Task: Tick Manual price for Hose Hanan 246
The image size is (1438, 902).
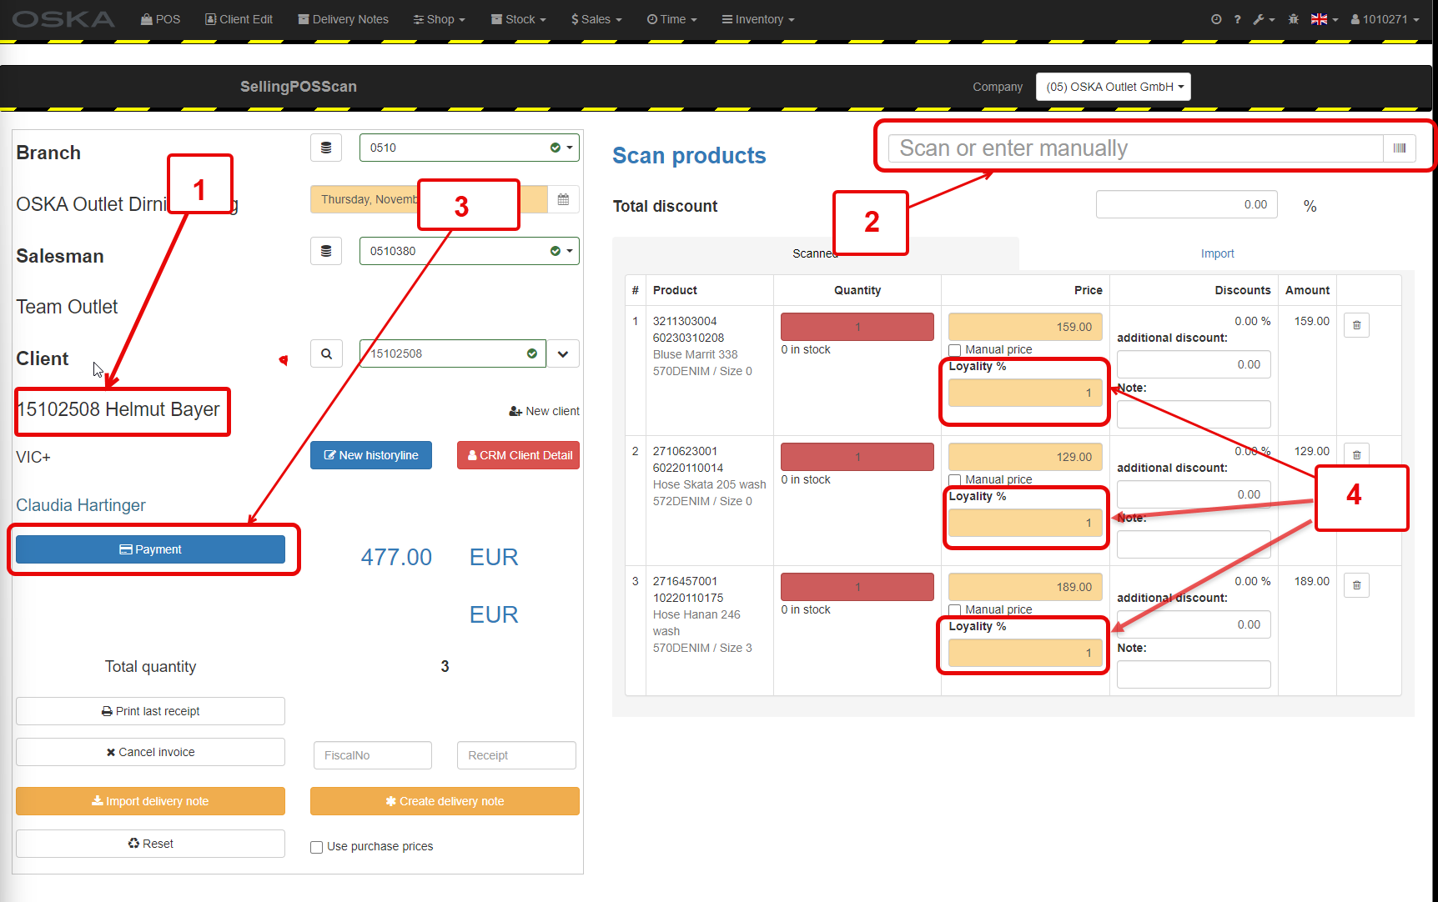Action: point(955,610)
